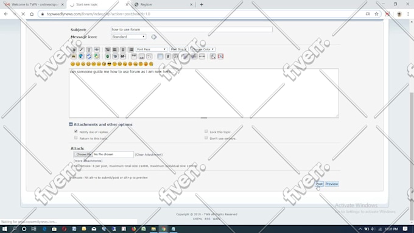Stop loading the page
Viewport: 414px width, 233px height.
coord(23,14)
